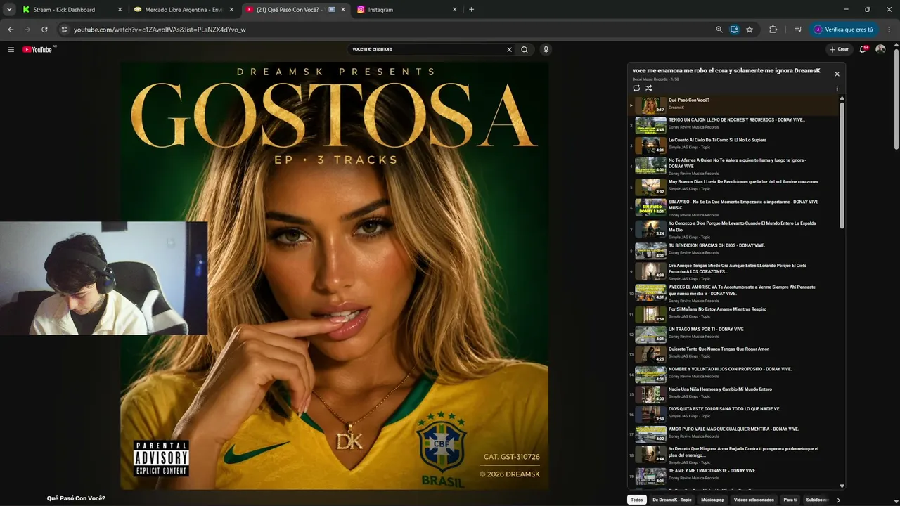This screenshot has height=506, width=900.
Task: Open YouTube notifications bell
Action: coord(863,49)
